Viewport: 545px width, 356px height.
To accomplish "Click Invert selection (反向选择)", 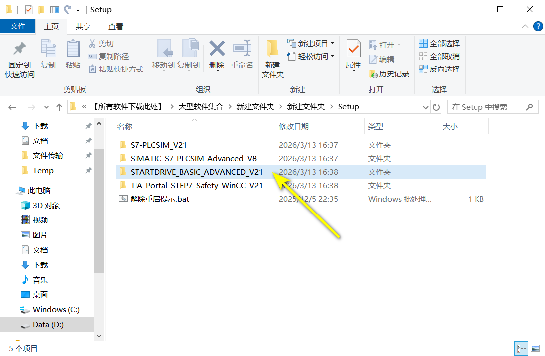I will pyautogui.click(x=439, y=69).
